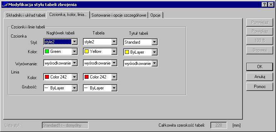
Task: Expand line Color 242 dropdown for Nagłówek tabeli
Action: (x=75, y=77)
